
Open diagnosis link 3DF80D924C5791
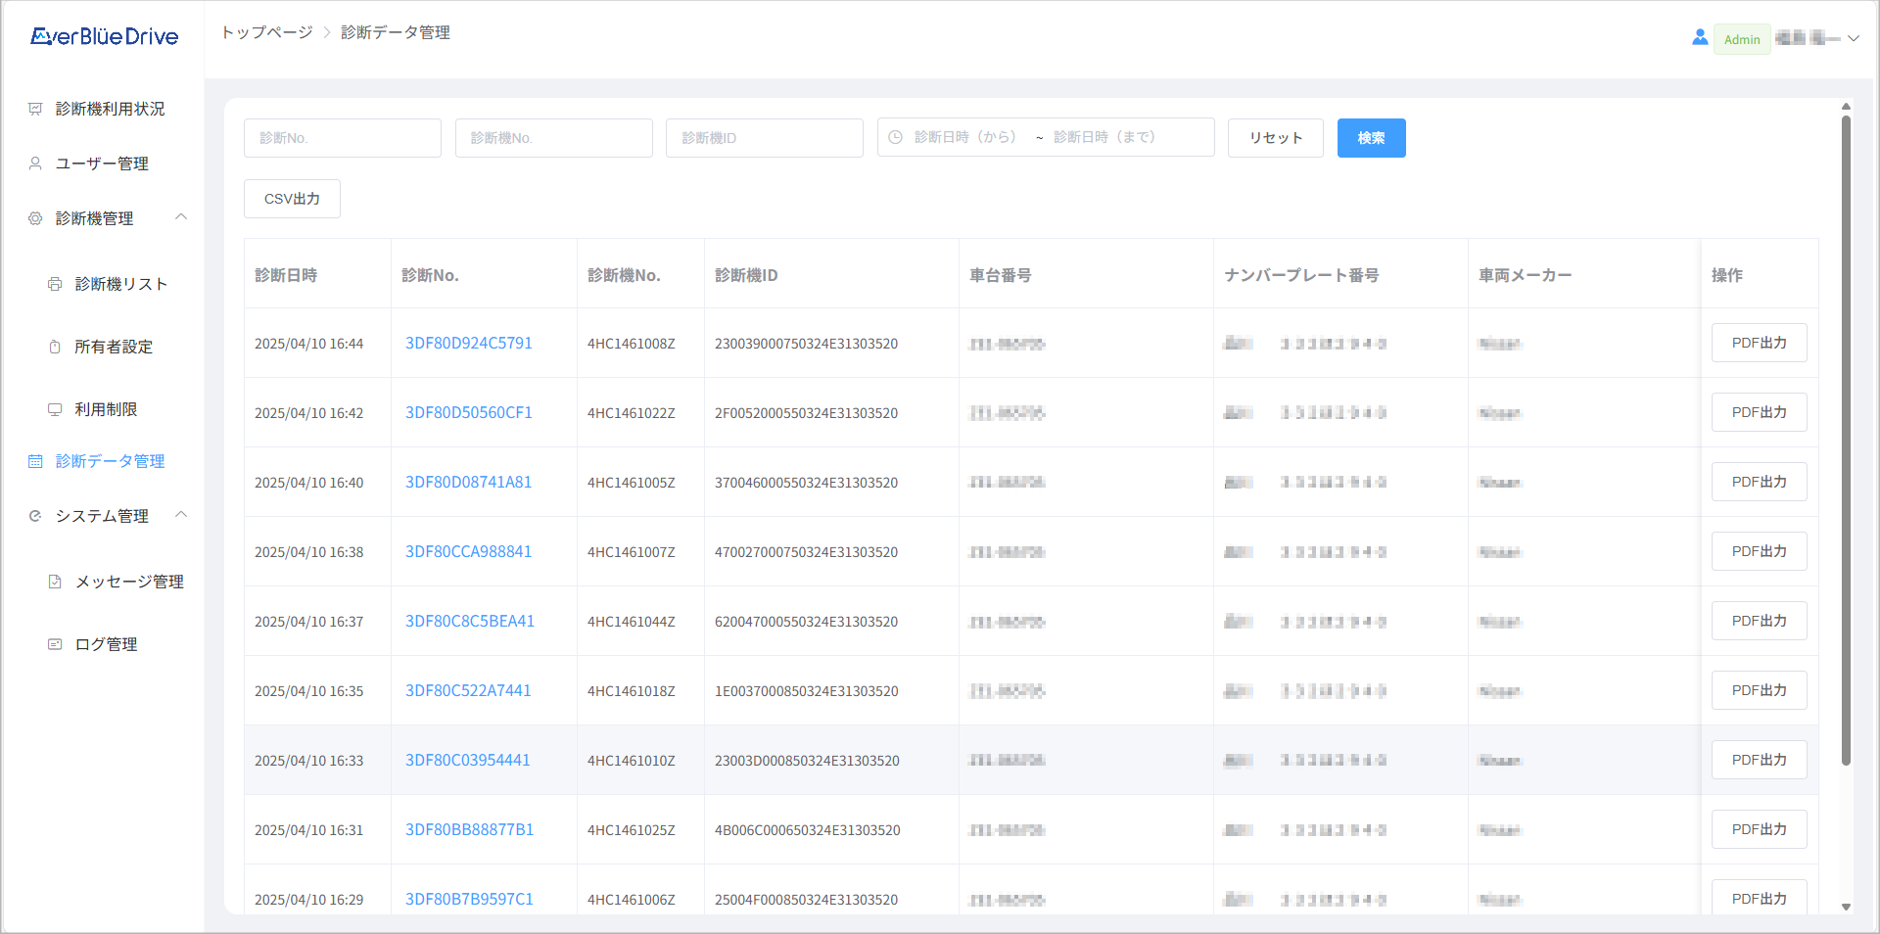tap(469, 343)
